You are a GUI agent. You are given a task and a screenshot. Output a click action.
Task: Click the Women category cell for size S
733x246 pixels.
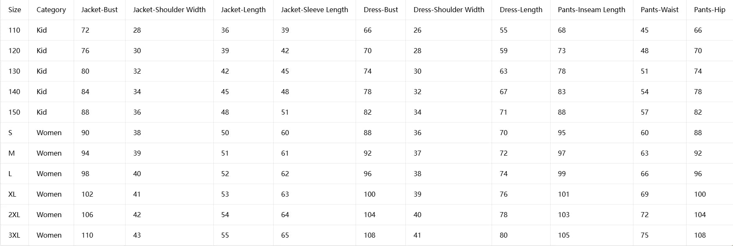point(51,133)
